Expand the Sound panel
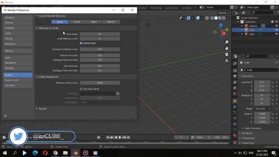This screenshot has height=157, width=279. click(x=37, y=109)
